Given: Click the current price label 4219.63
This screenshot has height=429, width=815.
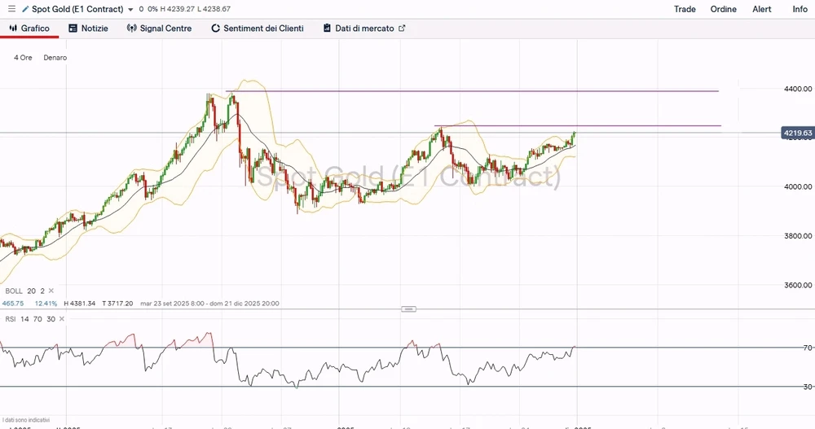Looking at the screenshot, I should point(796,133).
